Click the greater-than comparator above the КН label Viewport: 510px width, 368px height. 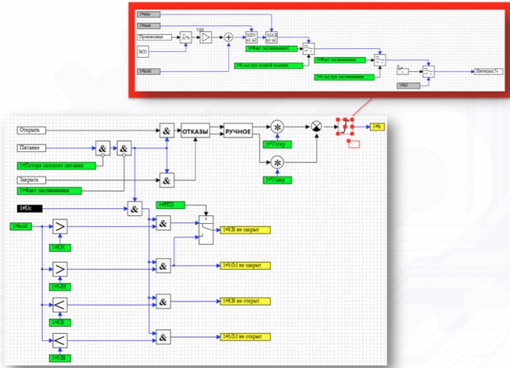(x=60, y=226)
